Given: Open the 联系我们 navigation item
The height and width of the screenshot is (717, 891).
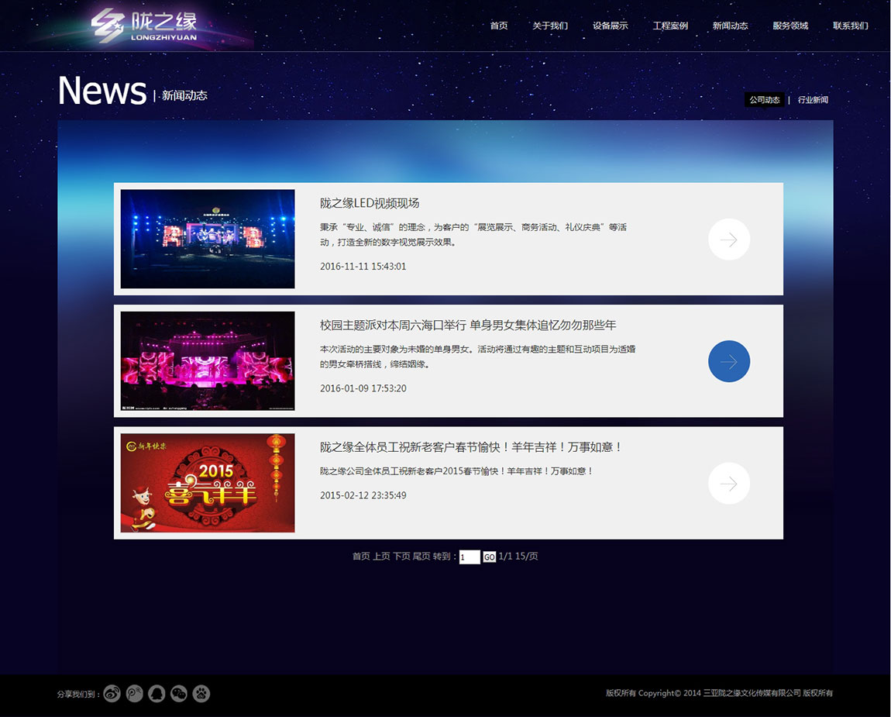Looking at the screenshot, I should 850,26.
